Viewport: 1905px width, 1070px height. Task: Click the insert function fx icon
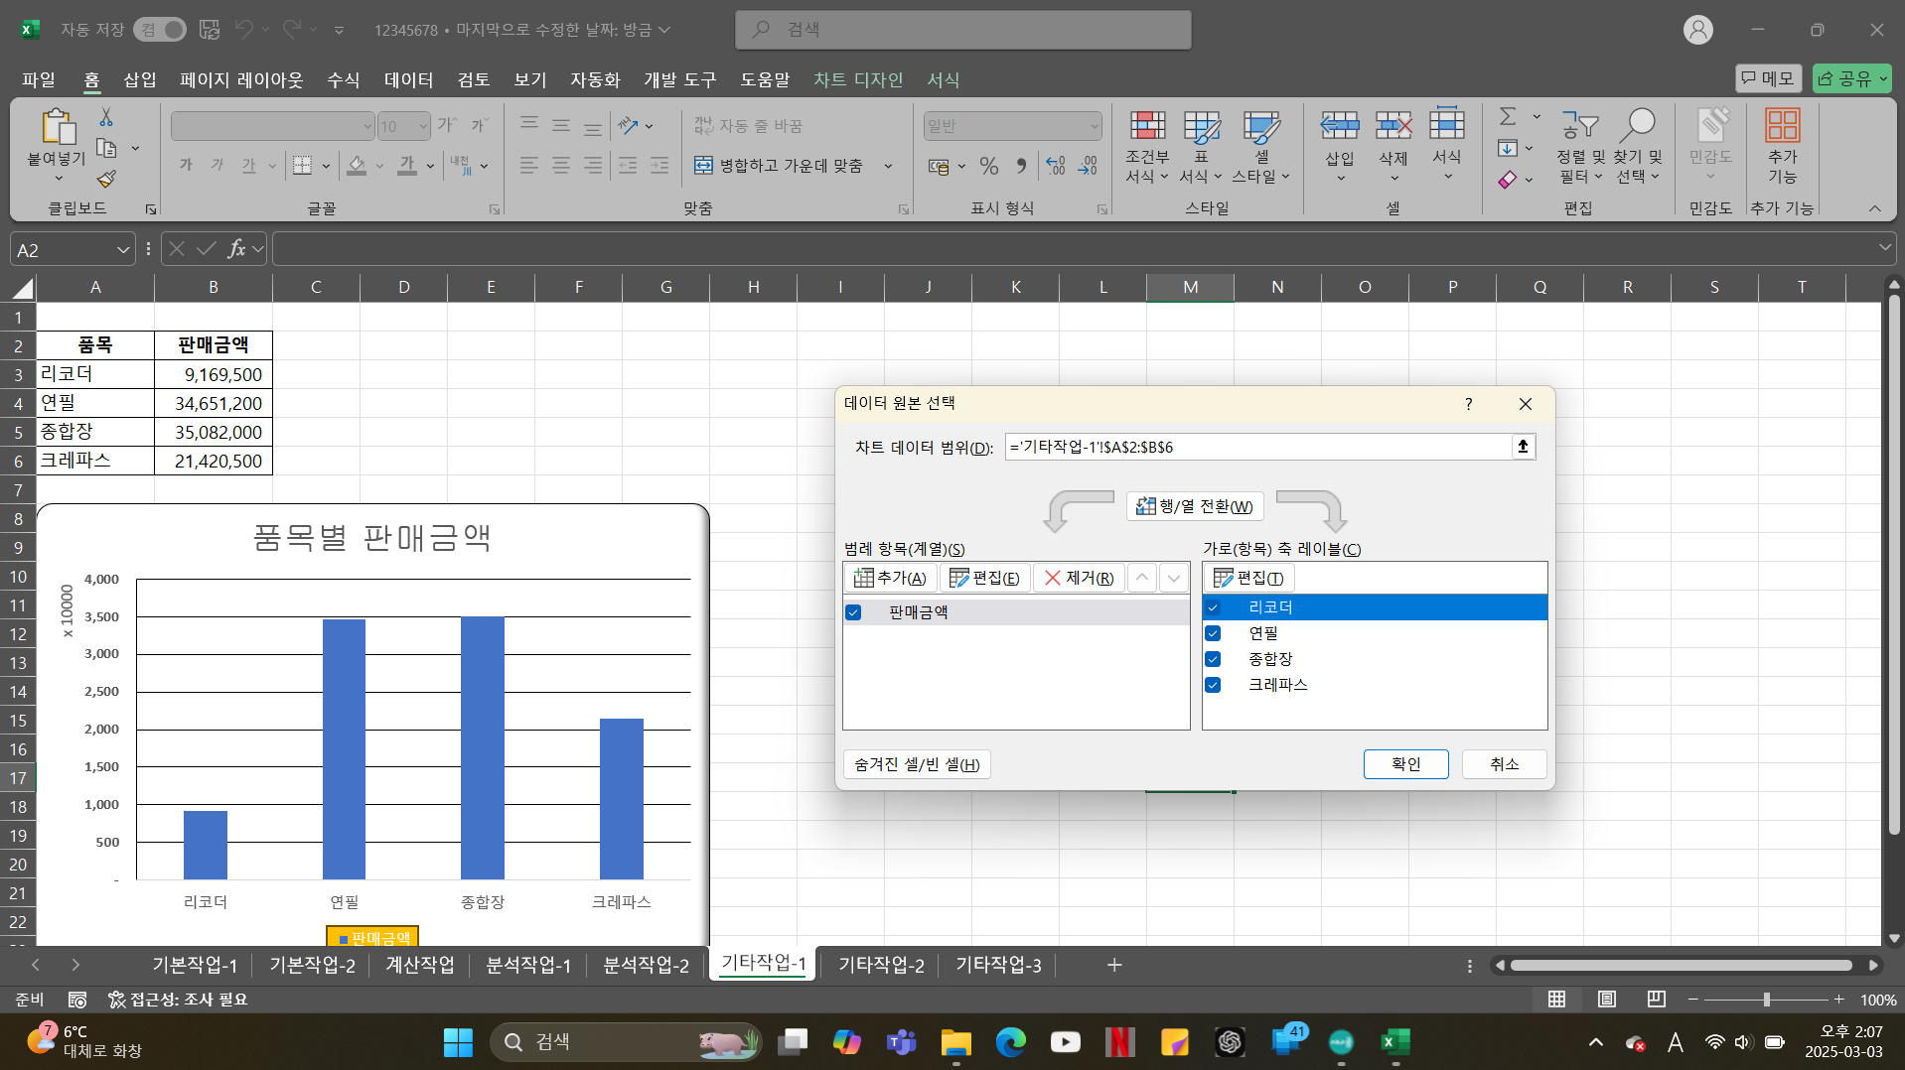pos(236,249)
